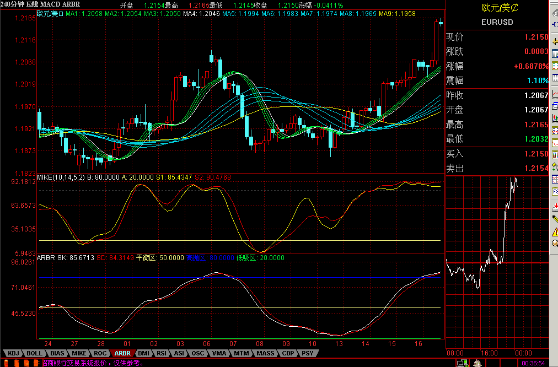Switch to the RSI indicator tab
Image resolution: width=558 pixels, height=367 pixels.
tap(162, 353)
